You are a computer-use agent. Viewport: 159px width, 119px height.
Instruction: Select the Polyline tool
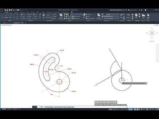[x=6, y=16]
